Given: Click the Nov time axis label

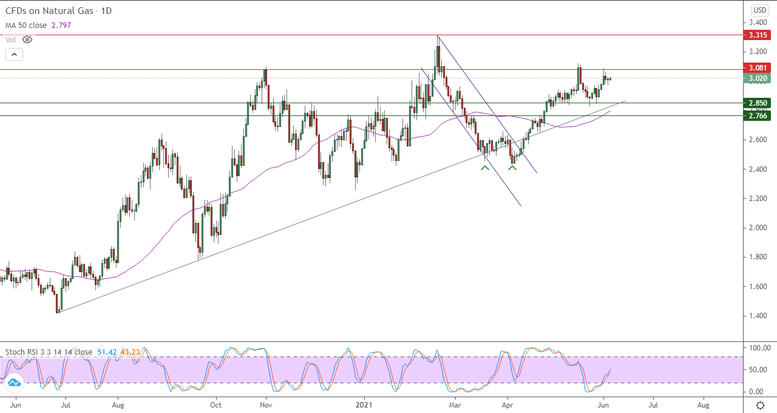Looking at the screenshot, I should pyautogui.click(x=266, y=404).
